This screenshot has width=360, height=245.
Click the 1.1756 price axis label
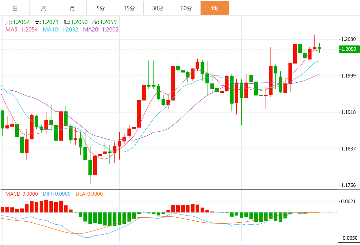[348, 185]
